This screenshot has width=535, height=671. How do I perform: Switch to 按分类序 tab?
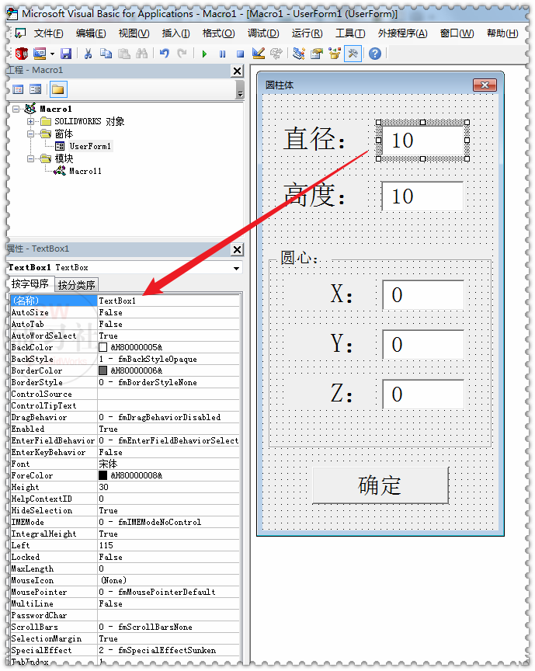[77, 285]
